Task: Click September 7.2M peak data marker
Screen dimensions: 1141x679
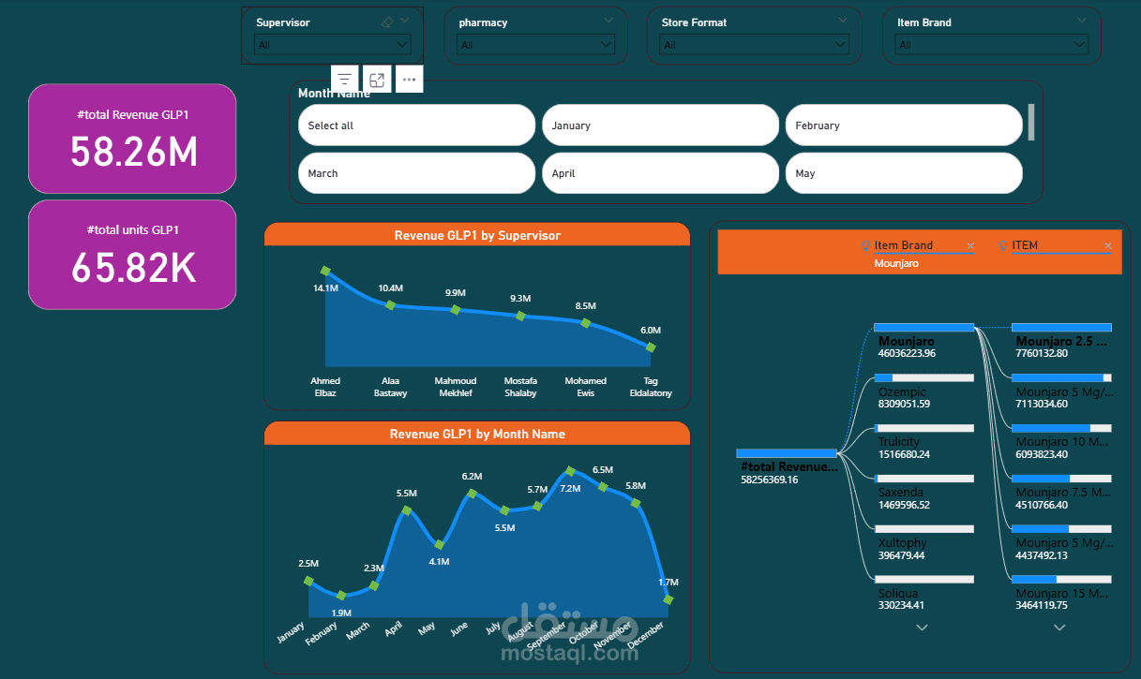Action: (570, 471)
